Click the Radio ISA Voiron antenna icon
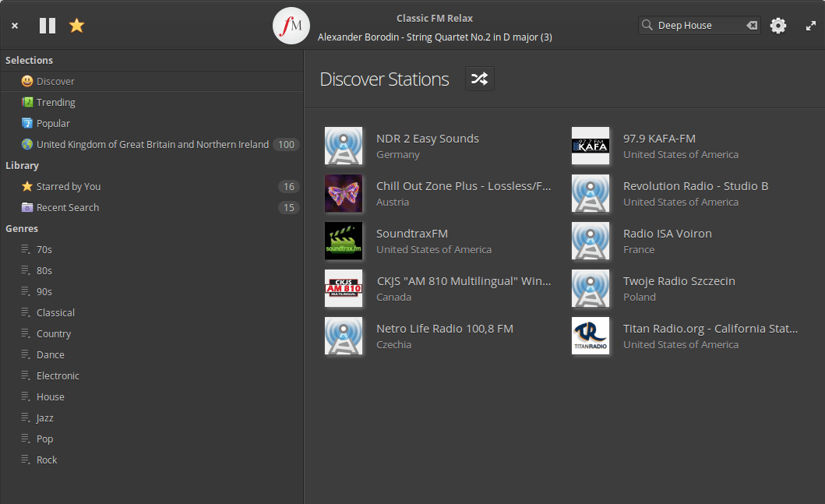825x504 pixels. (x=591, y=241)
